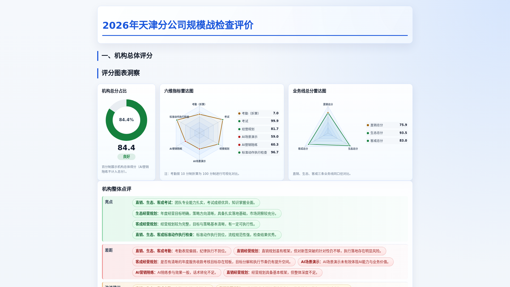Click the 2026年天津分公司规模战检查评价 title
The height and width of the screenshot is (287, 510).
click(x=178, y=25)
